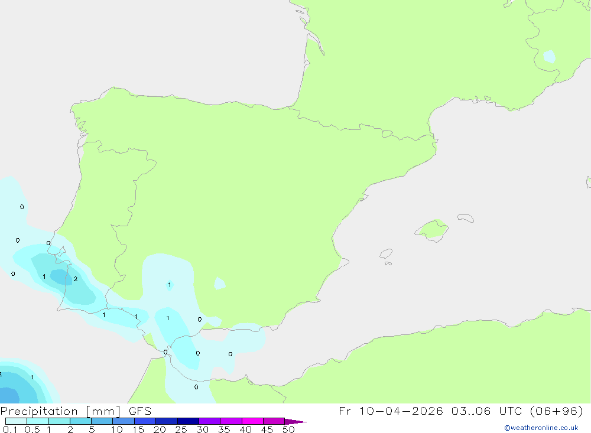The image size is (591, 433).
Task: Pick the 30–35 mm purple legend swatch
Action: [x=210, y=421]
